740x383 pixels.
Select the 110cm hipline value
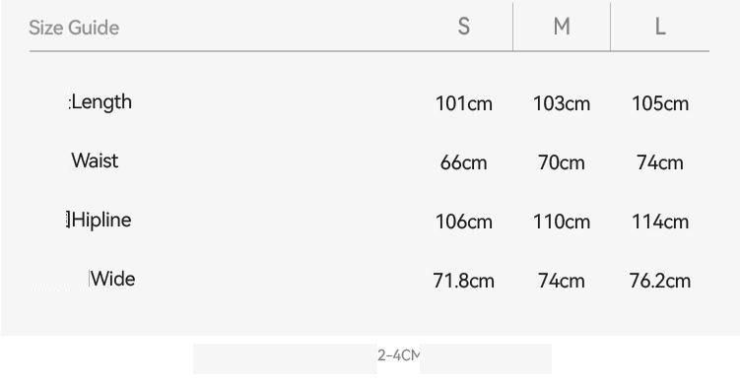point(562,222)
